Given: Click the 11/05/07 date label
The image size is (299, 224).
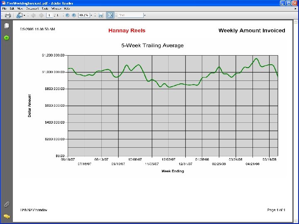Looking at the screenshot, I should (x=152, y=164).
